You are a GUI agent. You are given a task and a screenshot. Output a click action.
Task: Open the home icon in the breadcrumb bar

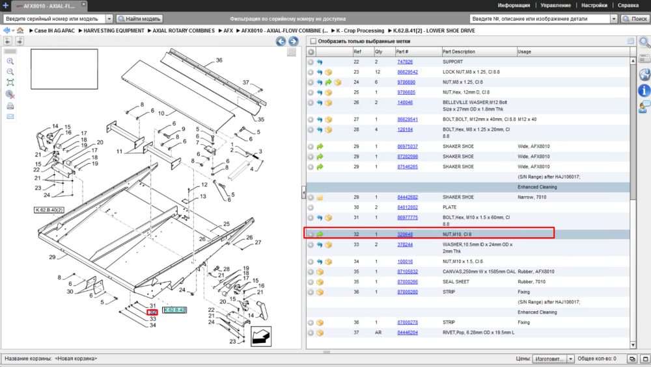coord(20,31)
